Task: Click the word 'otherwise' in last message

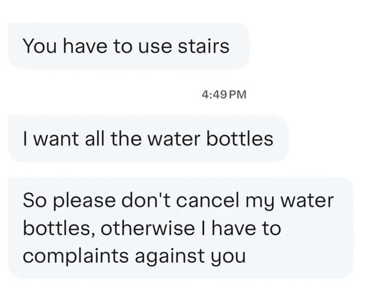Action: click(148, 228)
